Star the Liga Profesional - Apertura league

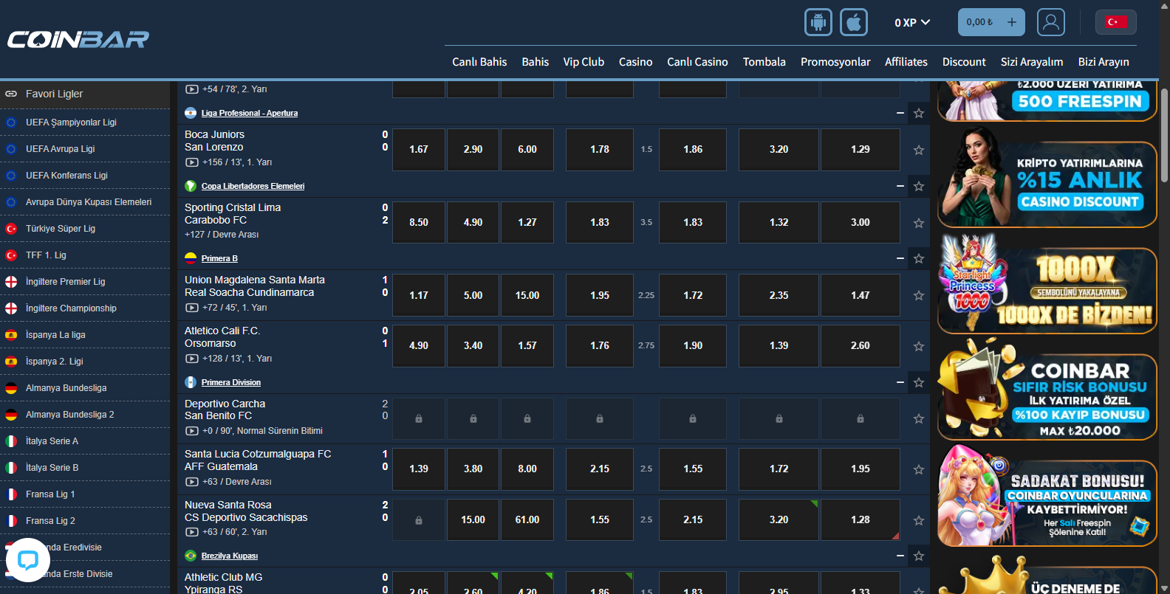click(918, 113)
